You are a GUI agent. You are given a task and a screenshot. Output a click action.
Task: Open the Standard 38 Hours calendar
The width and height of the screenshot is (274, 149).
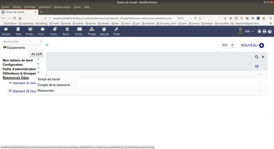click(x=24, y=91)
